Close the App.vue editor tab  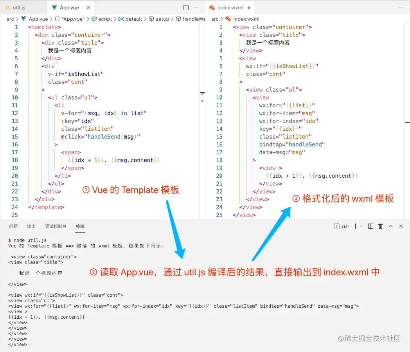88,7
